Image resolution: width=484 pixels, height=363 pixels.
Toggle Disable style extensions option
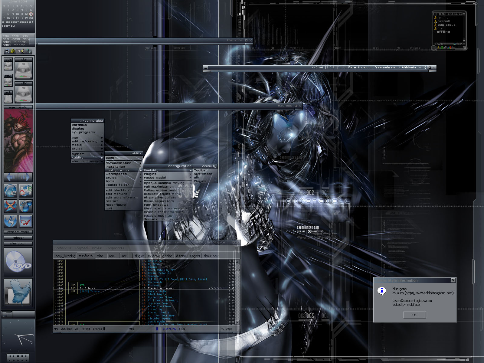(168, 208)
